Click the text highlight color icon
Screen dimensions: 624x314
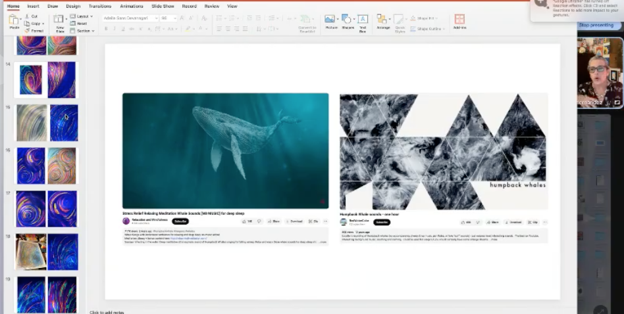188,29
